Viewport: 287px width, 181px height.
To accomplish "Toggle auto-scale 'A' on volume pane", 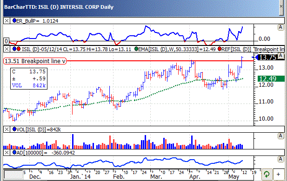I will (280, 136).
